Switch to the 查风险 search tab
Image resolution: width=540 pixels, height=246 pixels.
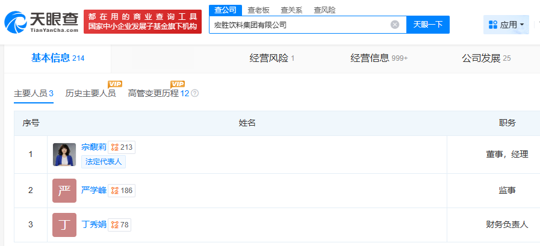(324, 10)
